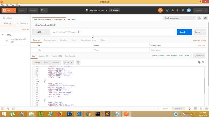Screen dimensions: 209x117
Task: Open params column options three dots
Action: (x=193, y=45)
